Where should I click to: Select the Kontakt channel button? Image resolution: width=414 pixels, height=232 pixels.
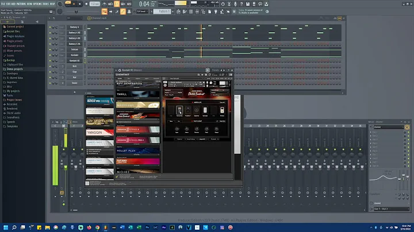click(x=75, y=55)
